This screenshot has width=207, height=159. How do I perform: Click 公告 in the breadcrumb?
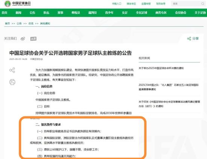click(19, 23)
